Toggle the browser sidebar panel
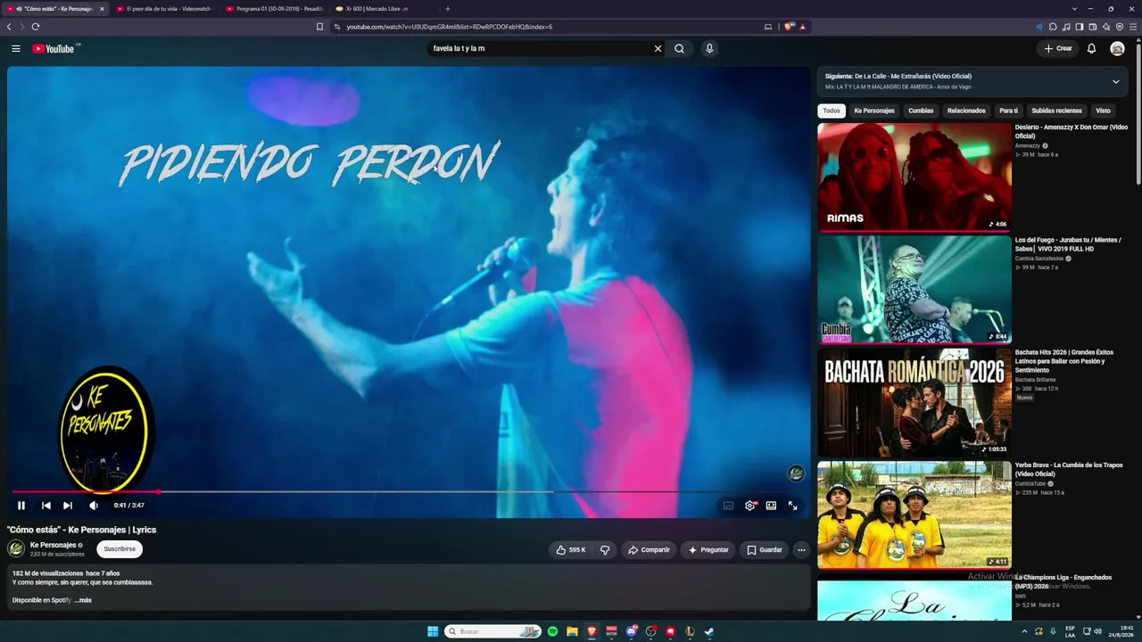Image resolution: width=1142 pixels, height=642 pixels. point(1080,27)
